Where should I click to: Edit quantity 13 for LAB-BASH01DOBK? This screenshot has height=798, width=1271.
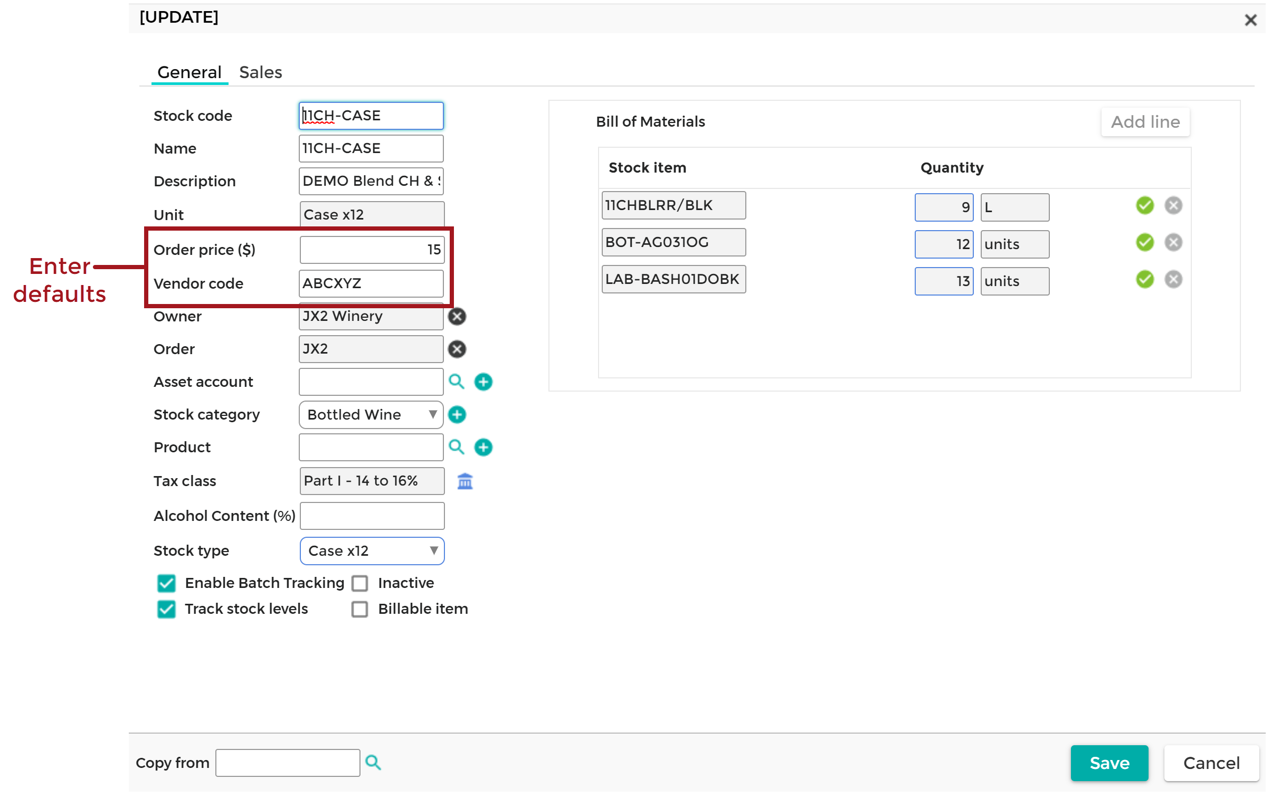[x=944, y=281]
